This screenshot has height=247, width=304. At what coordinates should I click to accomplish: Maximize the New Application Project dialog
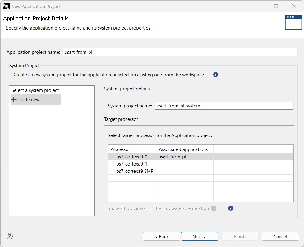(276, 6)
